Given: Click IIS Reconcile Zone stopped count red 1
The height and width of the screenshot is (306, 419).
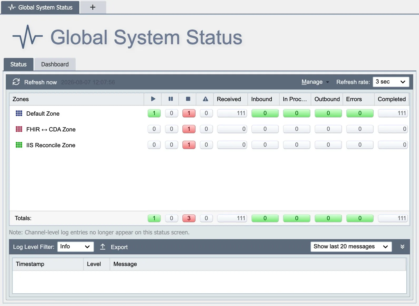Looking at the screenshot, I should tap(189, 145).
